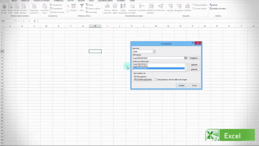The width and height of the screenshot is (259, 146).
Task: Open the DESARROLLADOR tab
Action: pyautogui.click(x=105, y=1)
